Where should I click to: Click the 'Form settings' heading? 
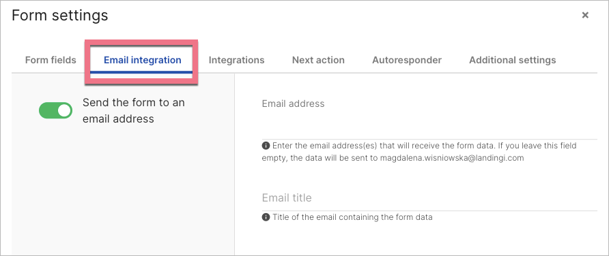tap(60, 16)
